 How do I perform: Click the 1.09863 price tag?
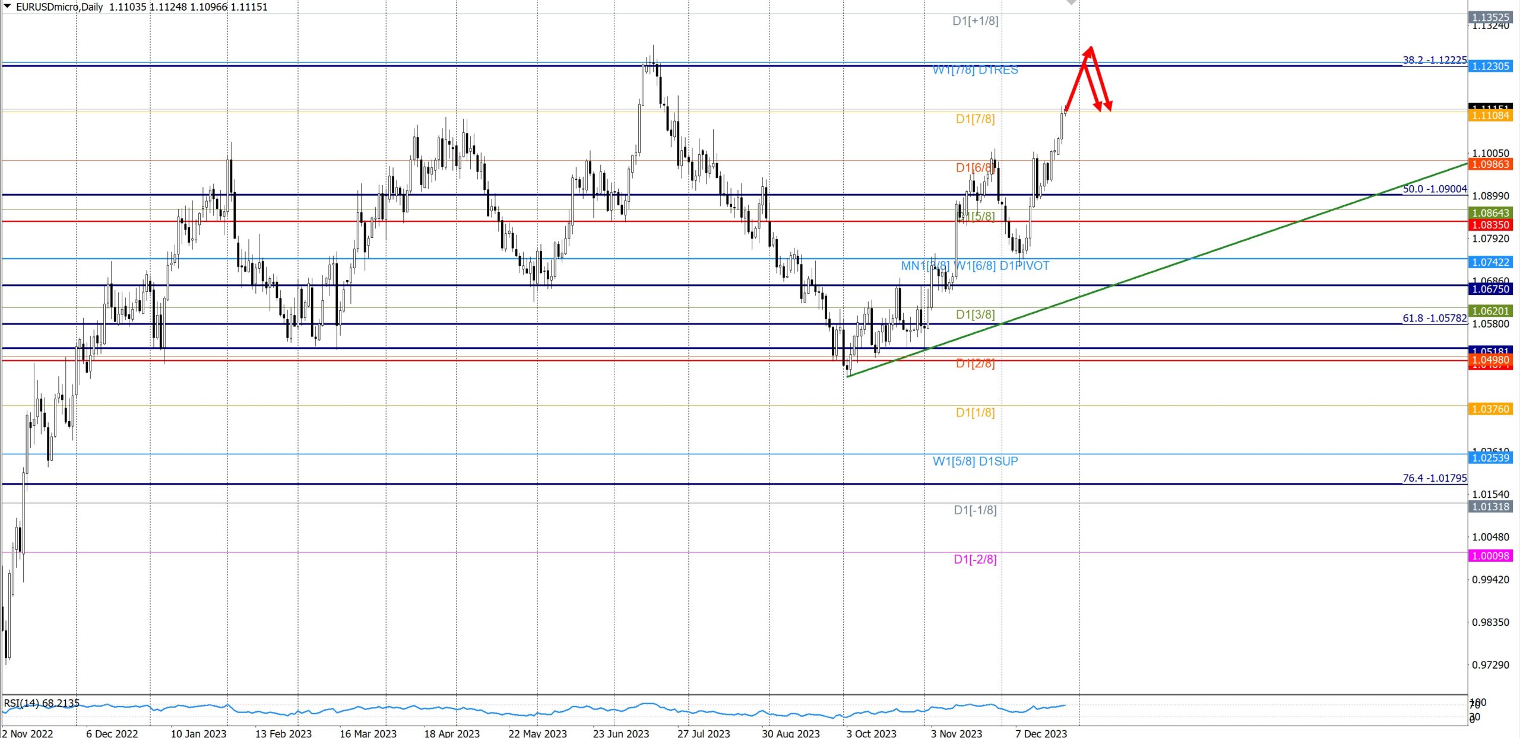pyautogui.click(x=1490, y=164)
